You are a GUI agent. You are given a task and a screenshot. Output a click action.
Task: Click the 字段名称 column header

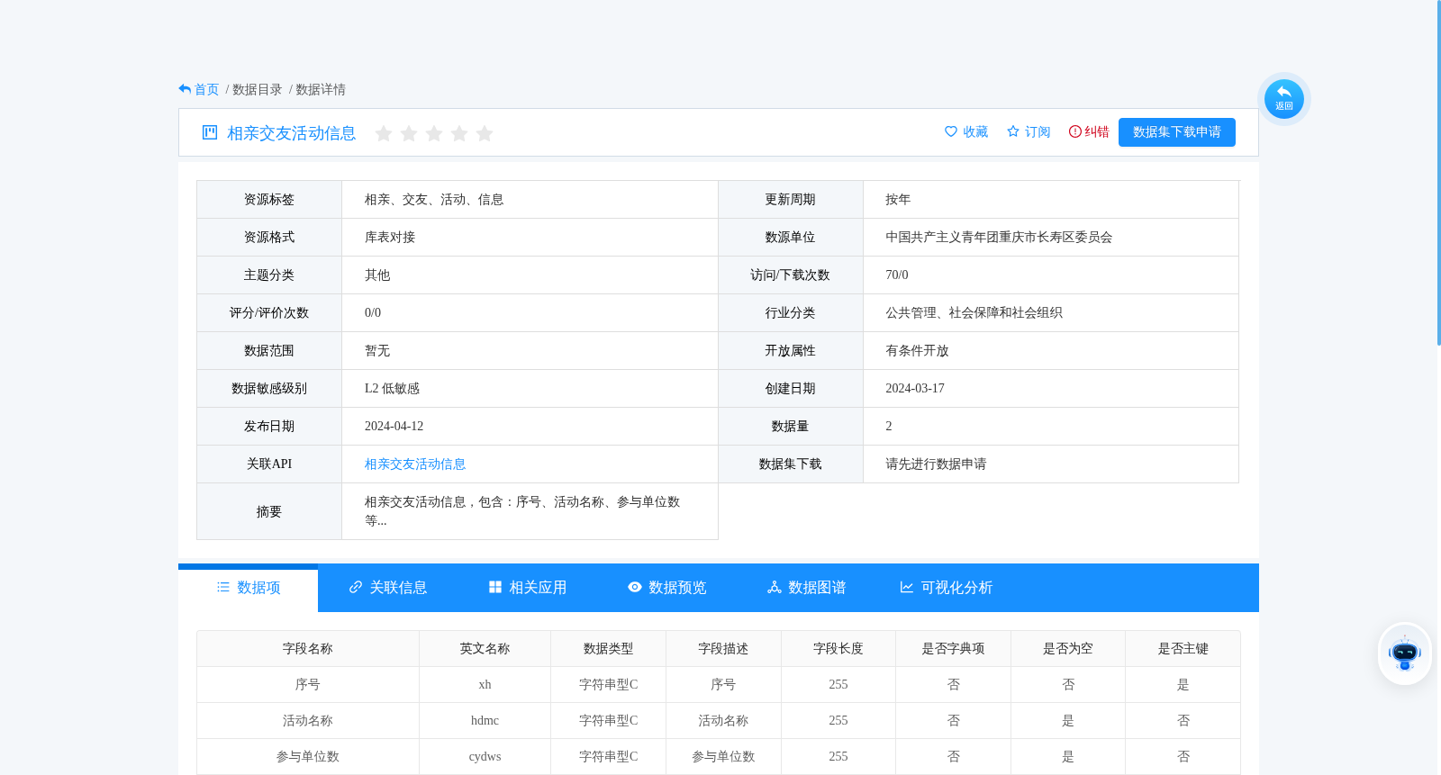(308, 648)
